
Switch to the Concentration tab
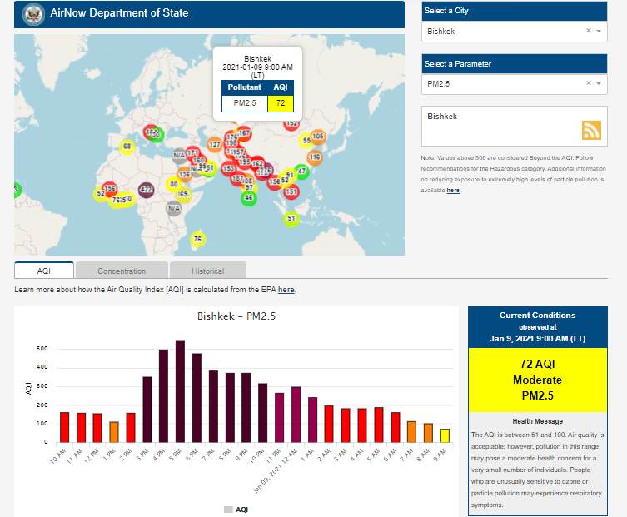click(122, 271)
